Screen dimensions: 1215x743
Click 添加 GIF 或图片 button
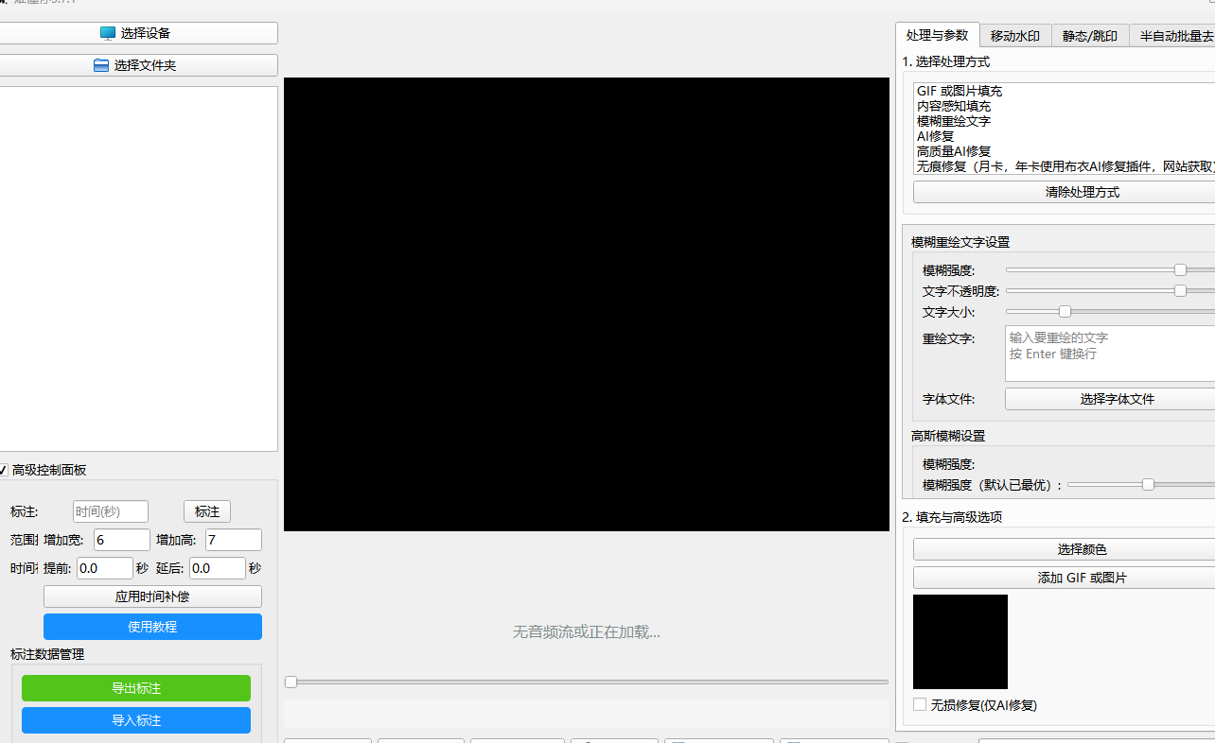click(1082, 578)
